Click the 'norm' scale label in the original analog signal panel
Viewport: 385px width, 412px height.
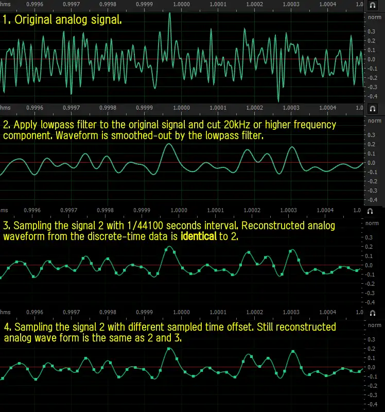click(375, 18)
